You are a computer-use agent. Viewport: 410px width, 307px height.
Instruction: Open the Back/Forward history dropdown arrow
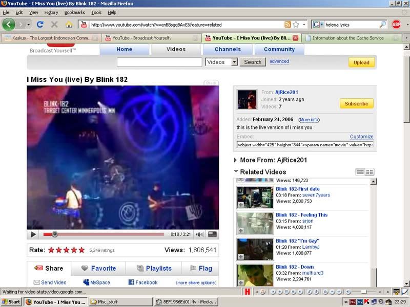click(28, 25)
